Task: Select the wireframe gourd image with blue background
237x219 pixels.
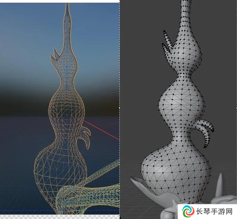Action: (60, 109)
